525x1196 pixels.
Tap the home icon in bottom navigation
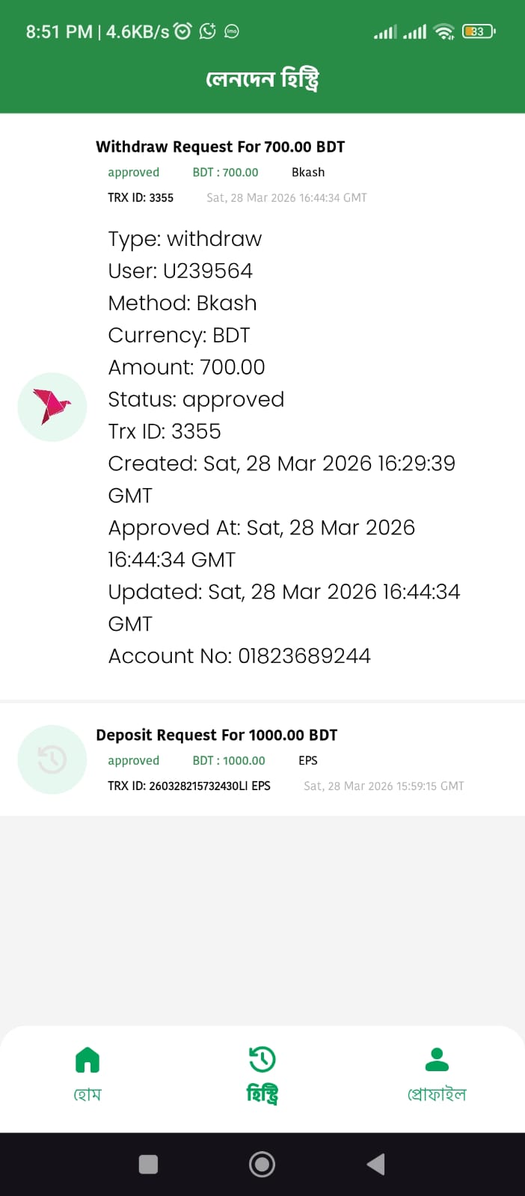pyautogui.click(x=87, y=1058)
